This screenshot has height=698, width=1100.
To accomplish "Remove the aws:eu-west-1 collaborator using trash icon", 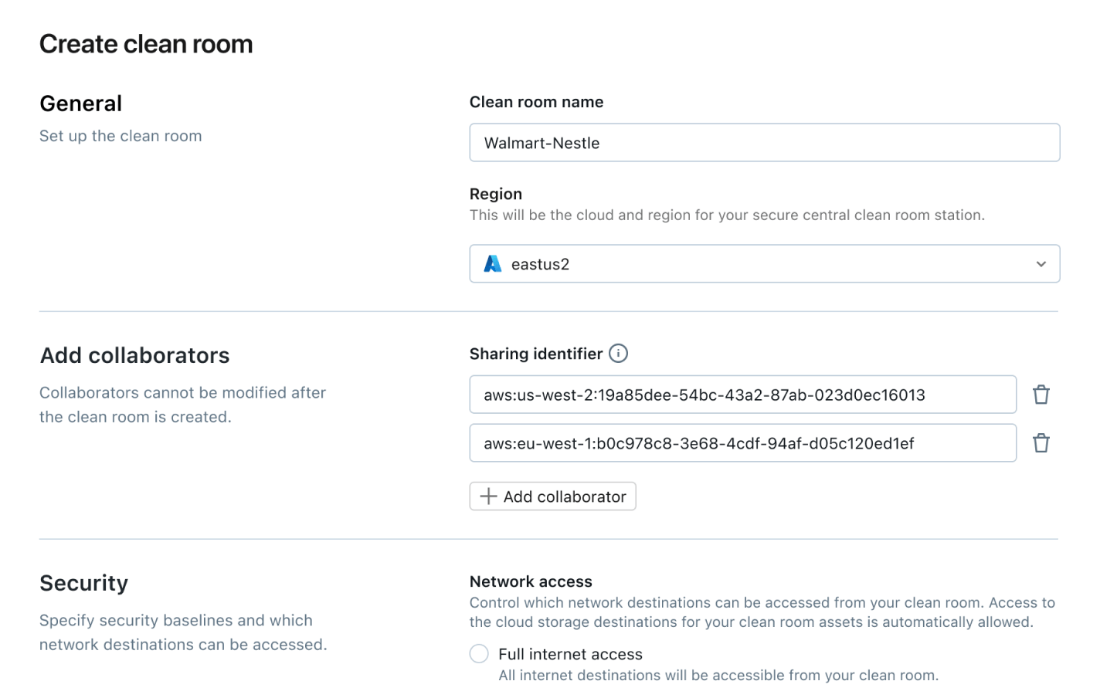I will (1041, 443).
